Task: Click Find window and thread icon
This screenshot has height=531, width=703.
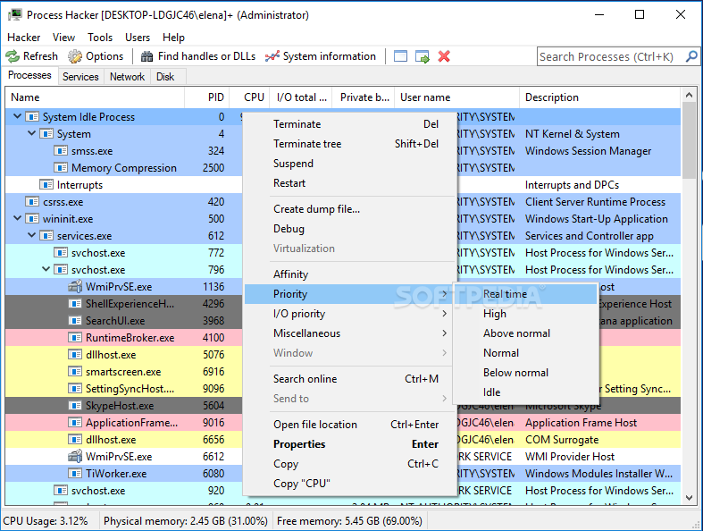Action: [x=422, y=56]
